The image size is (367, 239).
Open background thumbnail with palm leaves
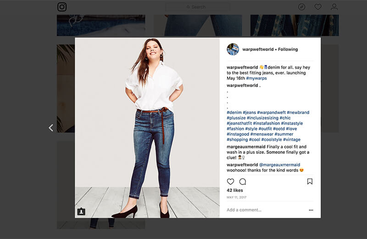click(x=66, y=88)
